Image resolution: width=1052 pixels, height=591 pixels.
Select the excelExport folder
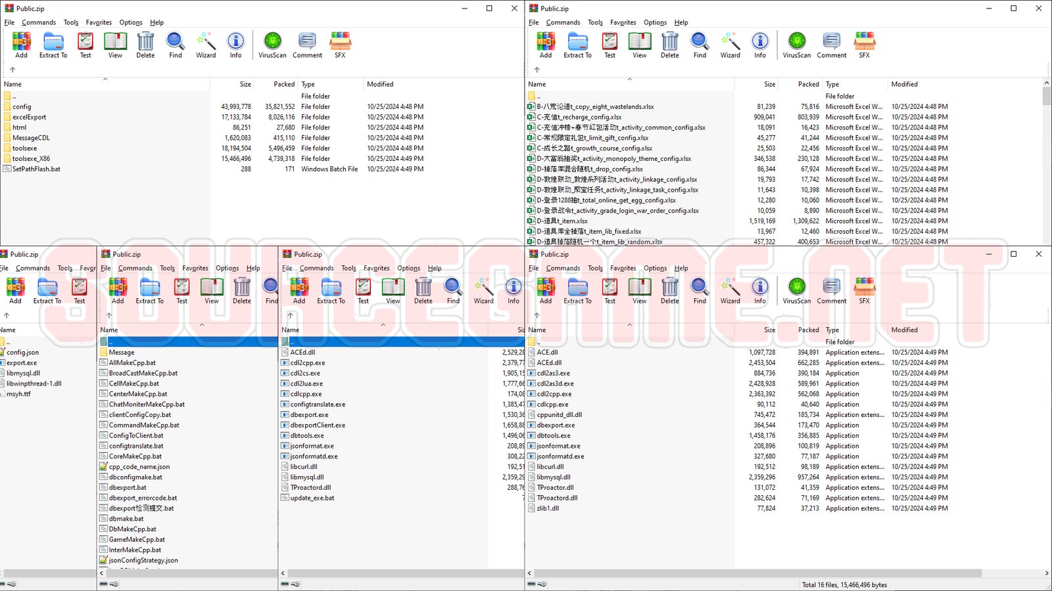click(29, 117)
